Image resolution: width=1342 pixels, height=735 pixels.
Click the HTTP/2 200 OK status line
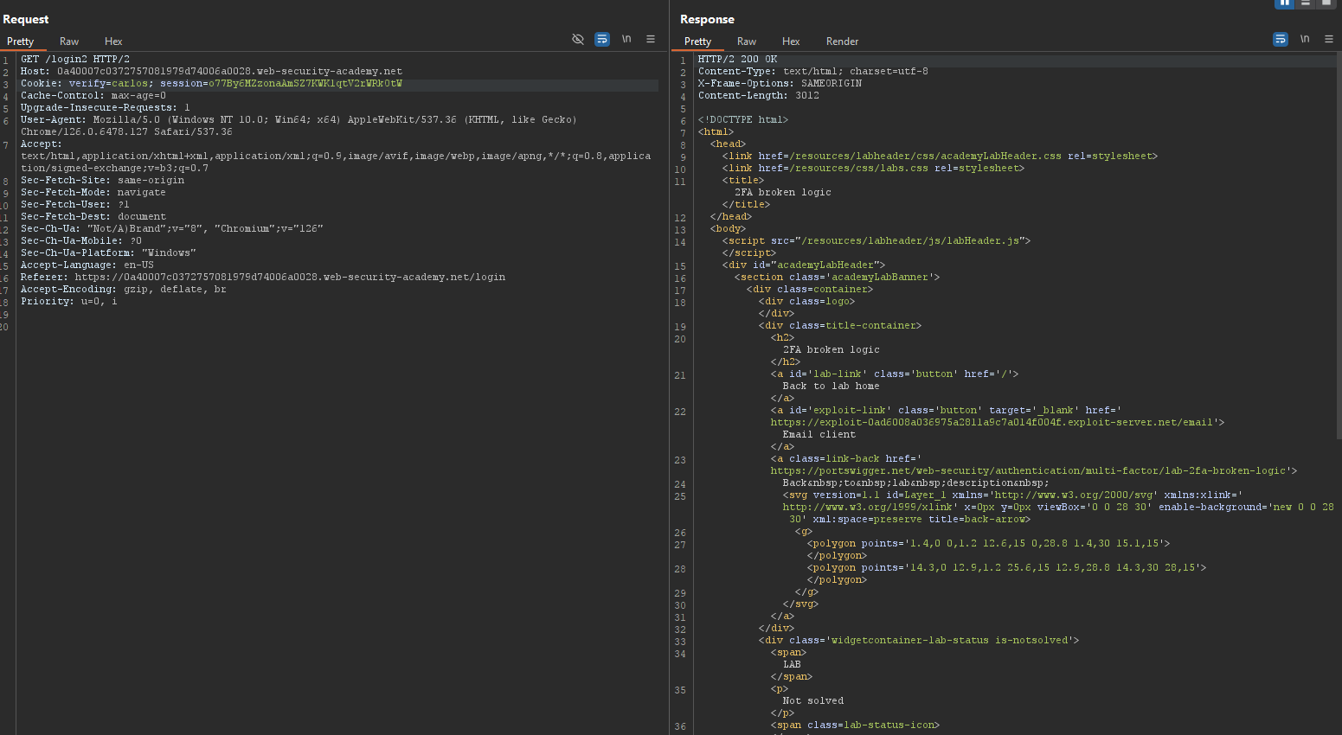pyautogui.click(x=737, y=60)
